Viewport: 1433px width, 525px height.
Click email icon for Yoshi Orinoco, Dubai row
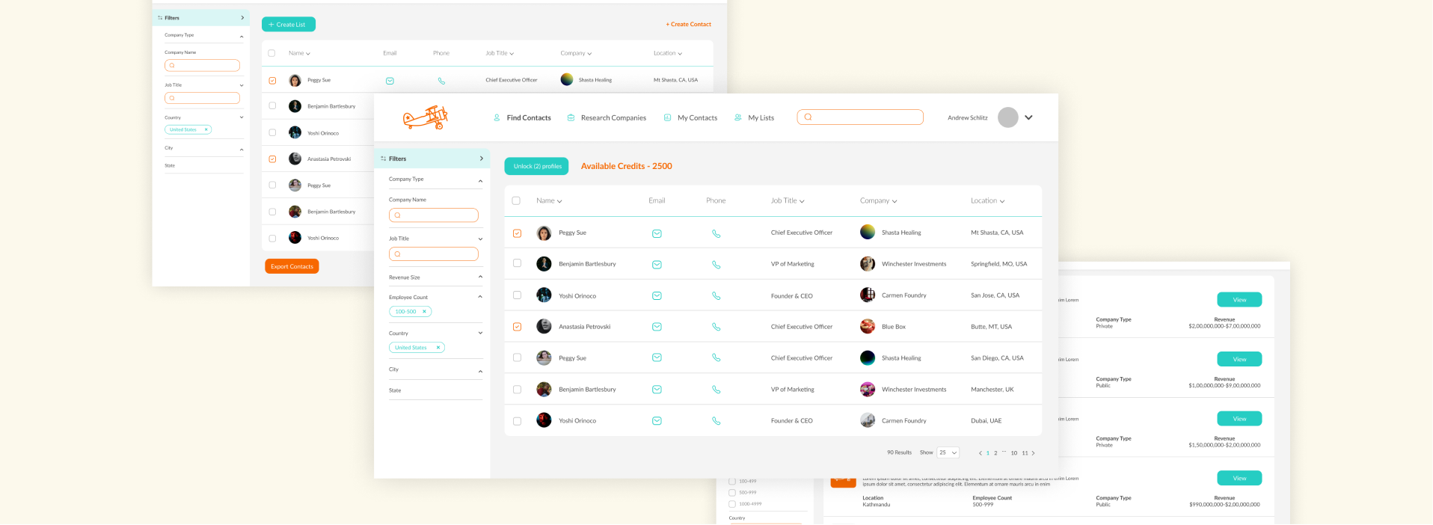pyautogui.click(x=657, y=421)
